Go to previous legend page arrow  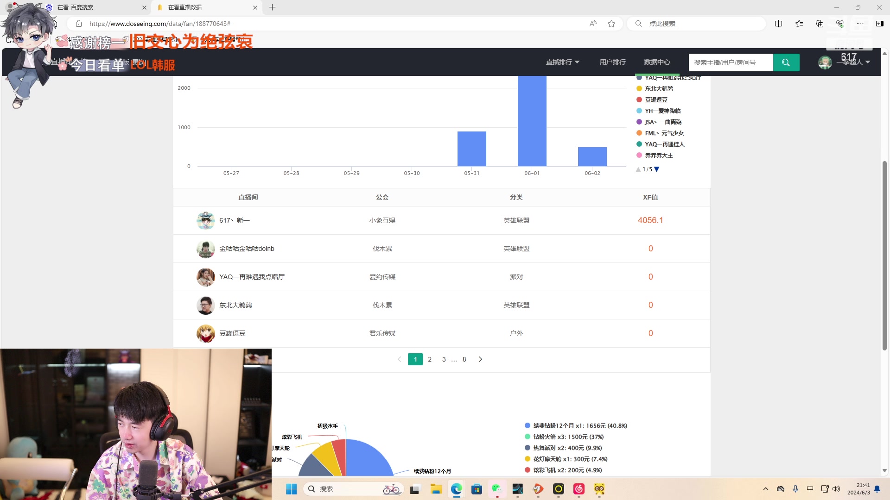point(638,169)
